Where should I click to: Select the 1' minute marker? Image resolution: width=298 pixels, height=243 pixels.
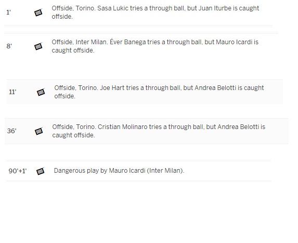8,12
